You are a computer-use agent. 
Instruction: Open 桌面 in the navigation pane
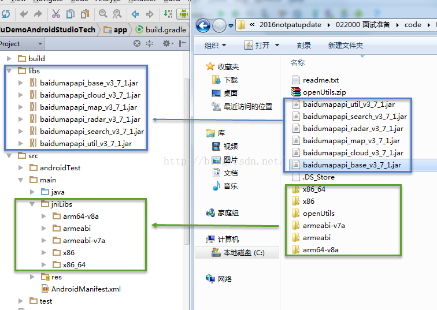[x=225, y=93]
